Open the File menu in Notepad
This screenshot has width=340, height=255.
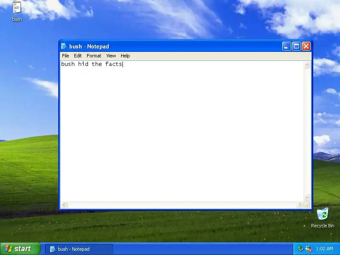[x=65, y=56]
